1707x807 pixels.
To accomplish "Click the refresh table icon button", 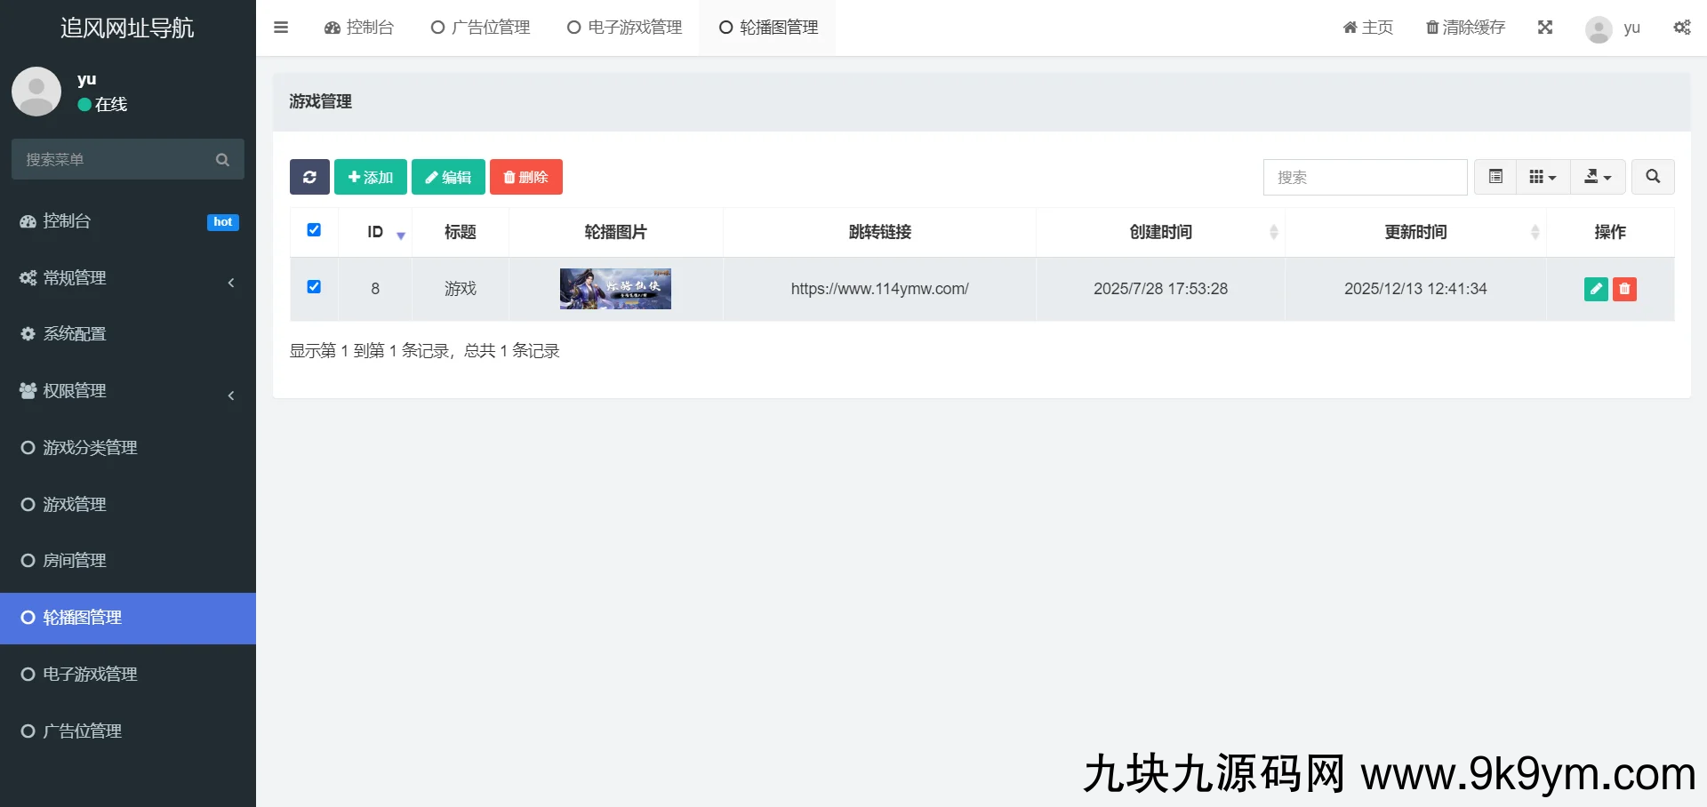I will click(x=309, y=177).
